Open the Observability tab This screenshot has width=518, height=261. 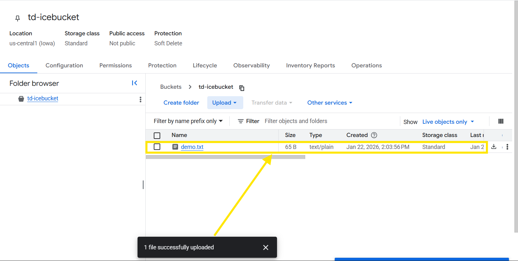point(251,65)
